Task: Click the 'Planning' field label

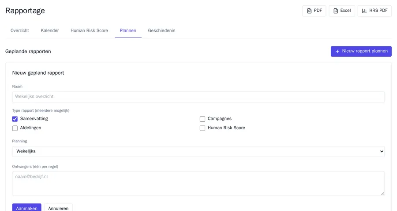Action: [x=19, y=141]
